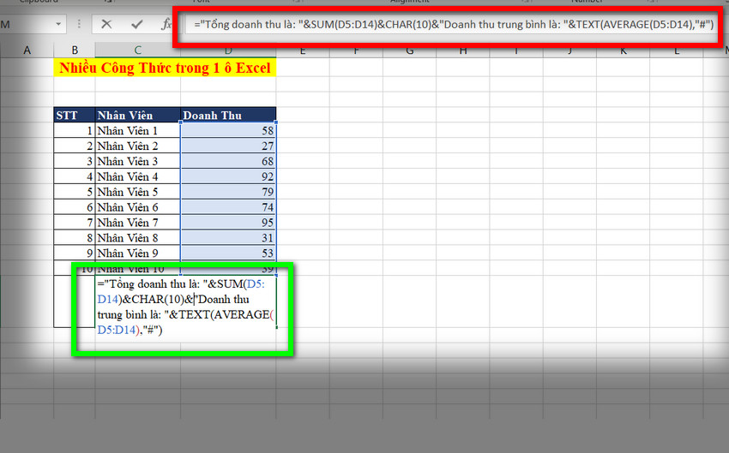Screen dimensions: 729x453
Task: Click the cell 'Nhân Viên 3'
Action: (x=137, y=161)
